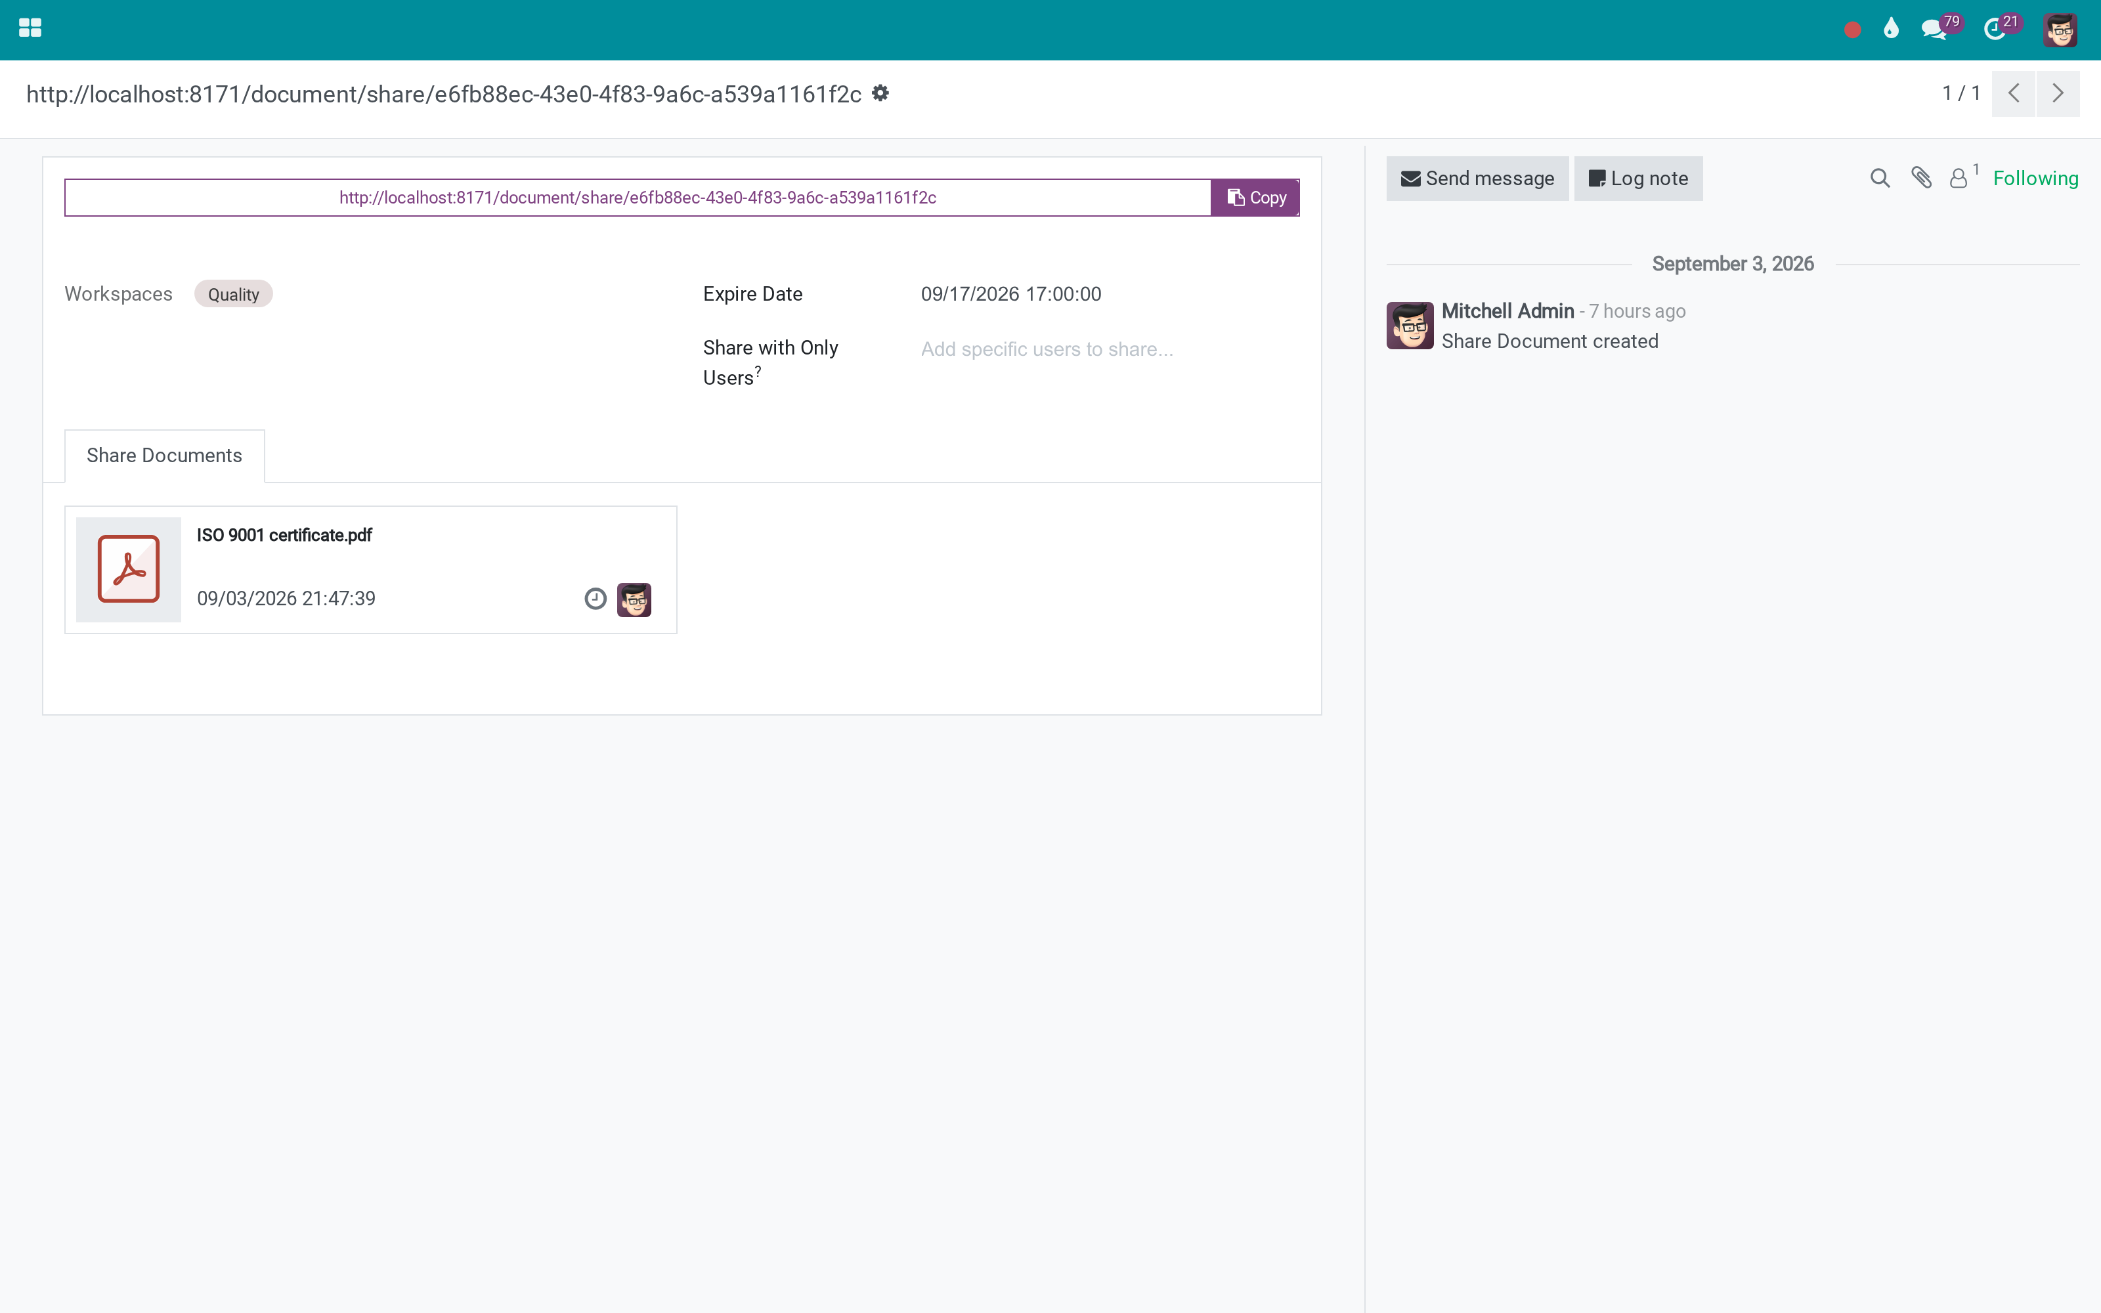Click the Share with Only Users field

[1110, 349]
